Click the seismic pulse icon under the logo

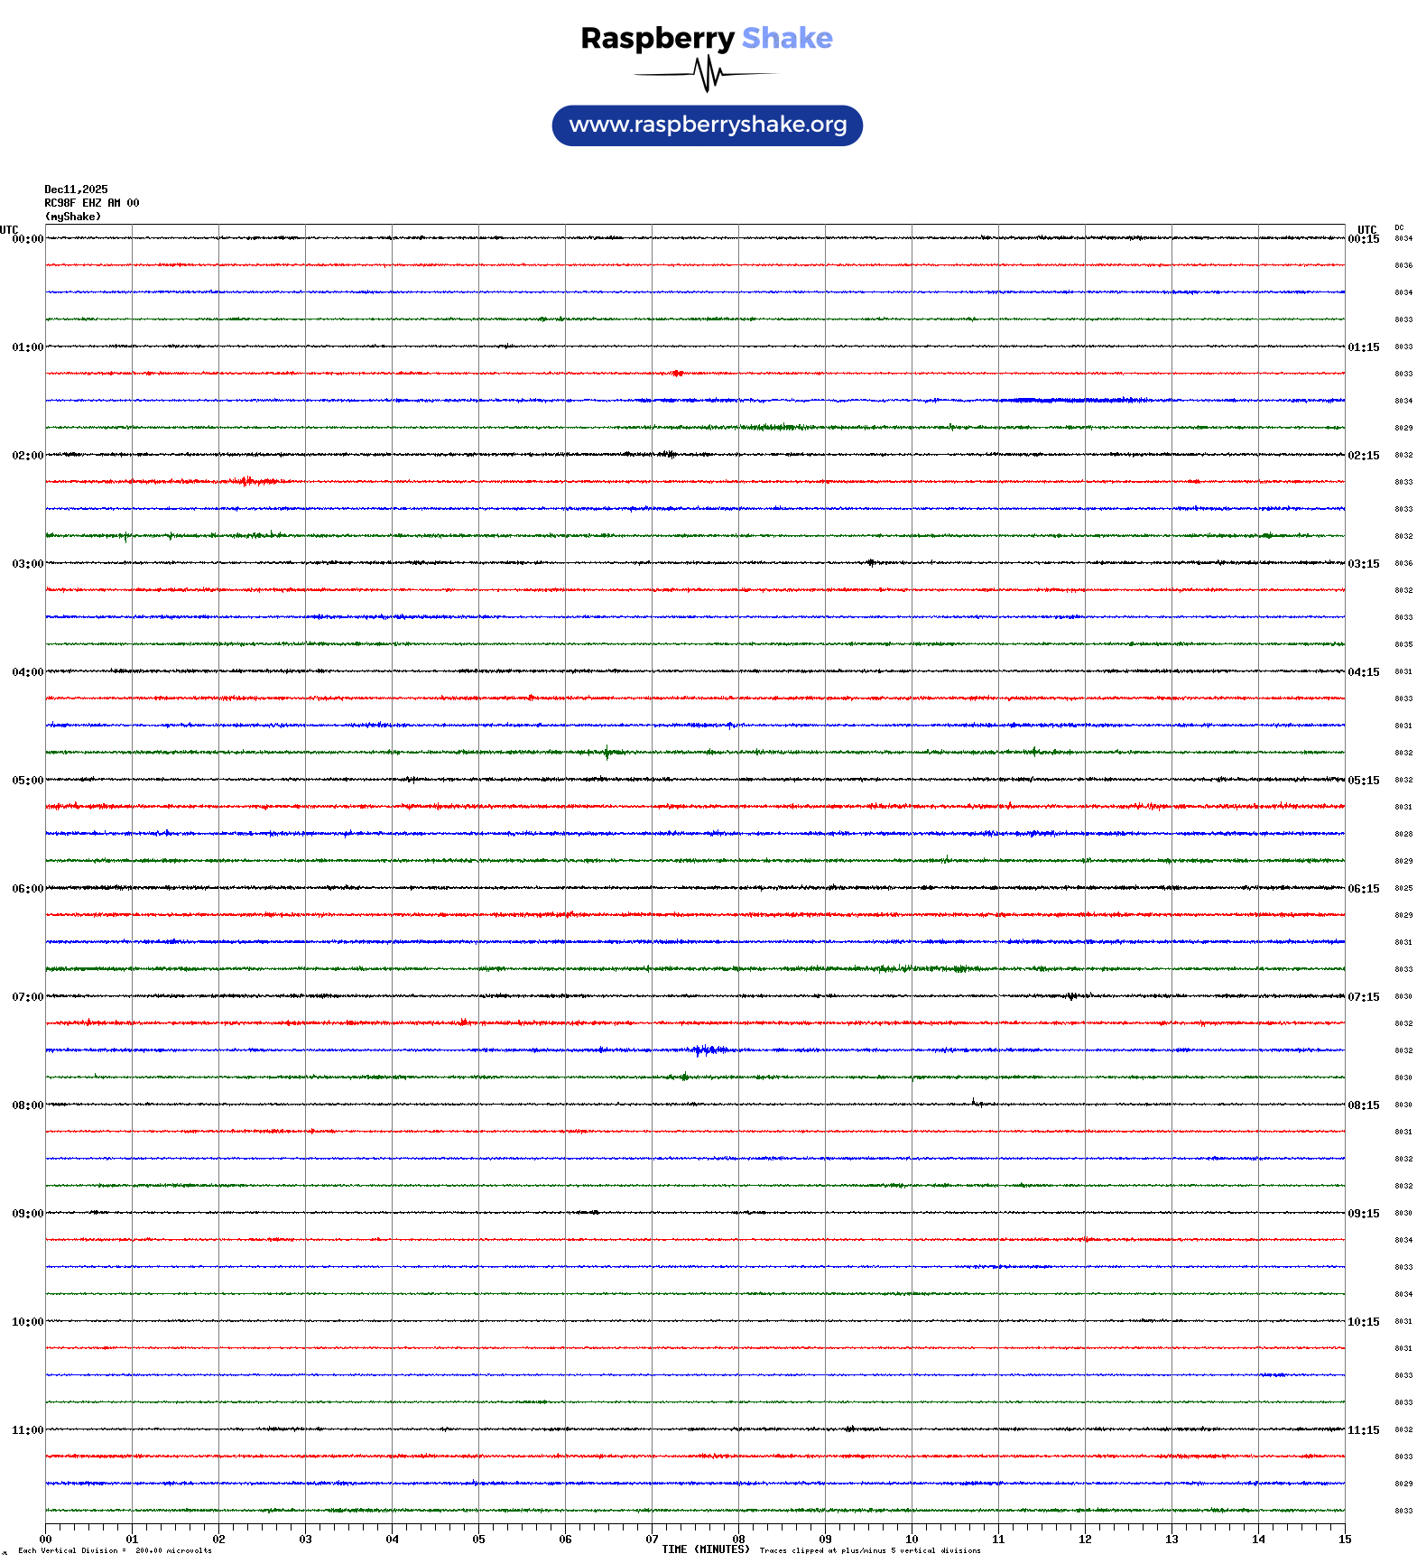pos(707,74)
